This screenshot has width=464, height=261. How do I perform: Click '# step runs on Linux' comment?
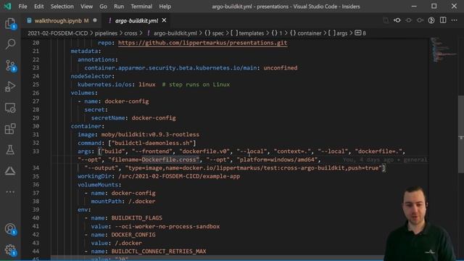click(x=196, y=84)
